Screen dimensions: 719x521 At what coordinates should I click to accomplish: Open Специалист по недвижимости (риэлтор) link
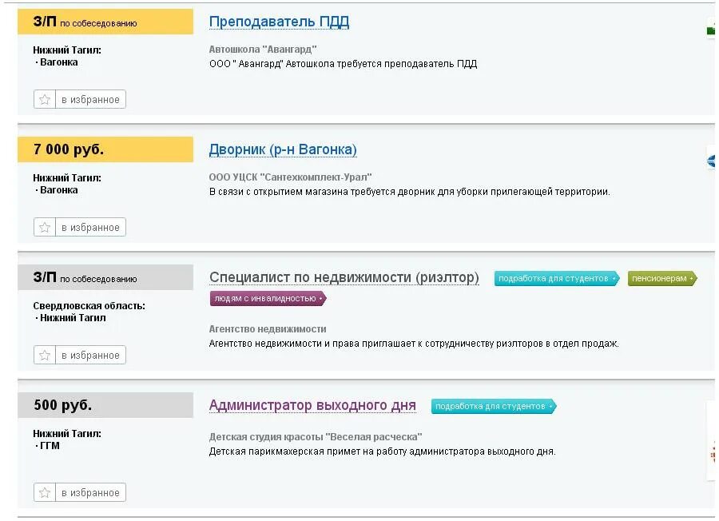[x=344, y=278]
